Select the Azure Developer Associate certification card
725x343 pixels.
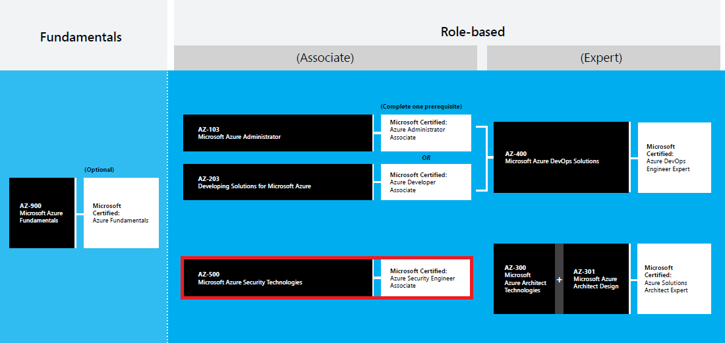tap(426, 182)
